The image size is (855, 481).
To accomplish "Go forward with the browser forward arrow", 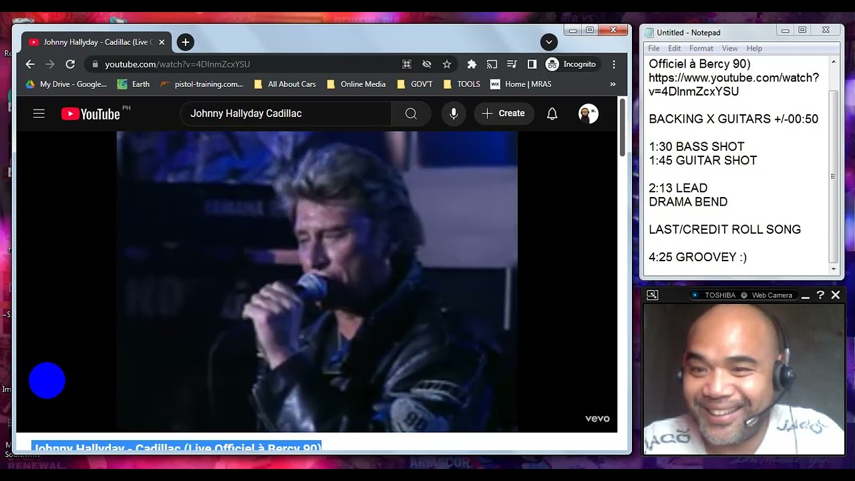I will pyautogui.click(x=50, y=64).
